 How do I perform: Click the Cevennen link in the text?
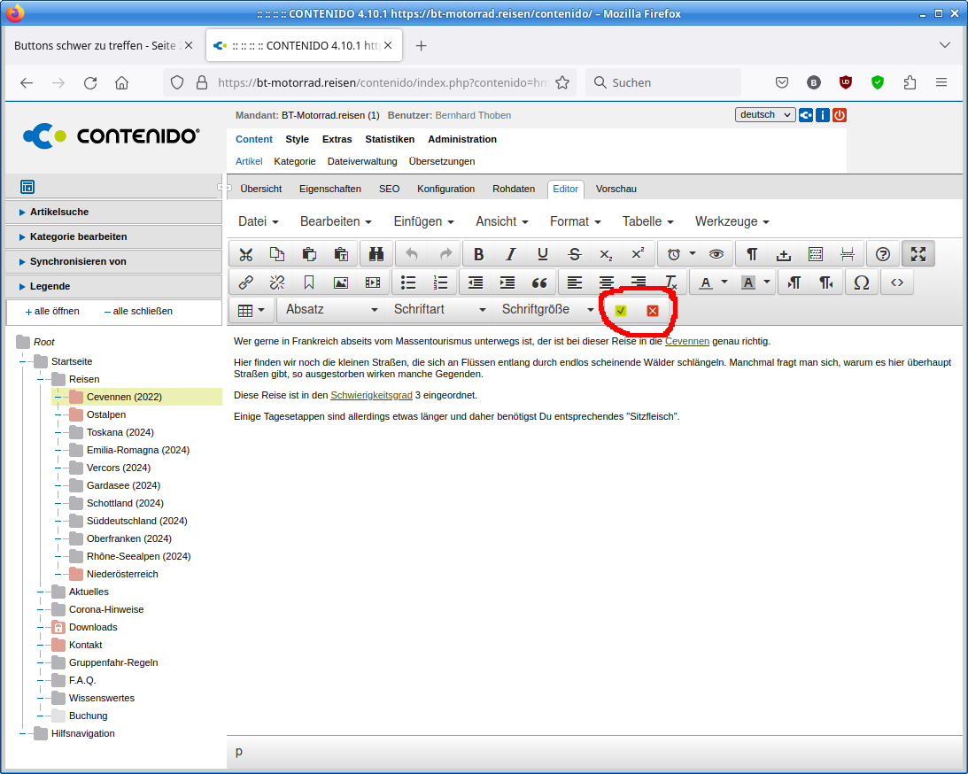pyautogui.click(x=686, y=341)
